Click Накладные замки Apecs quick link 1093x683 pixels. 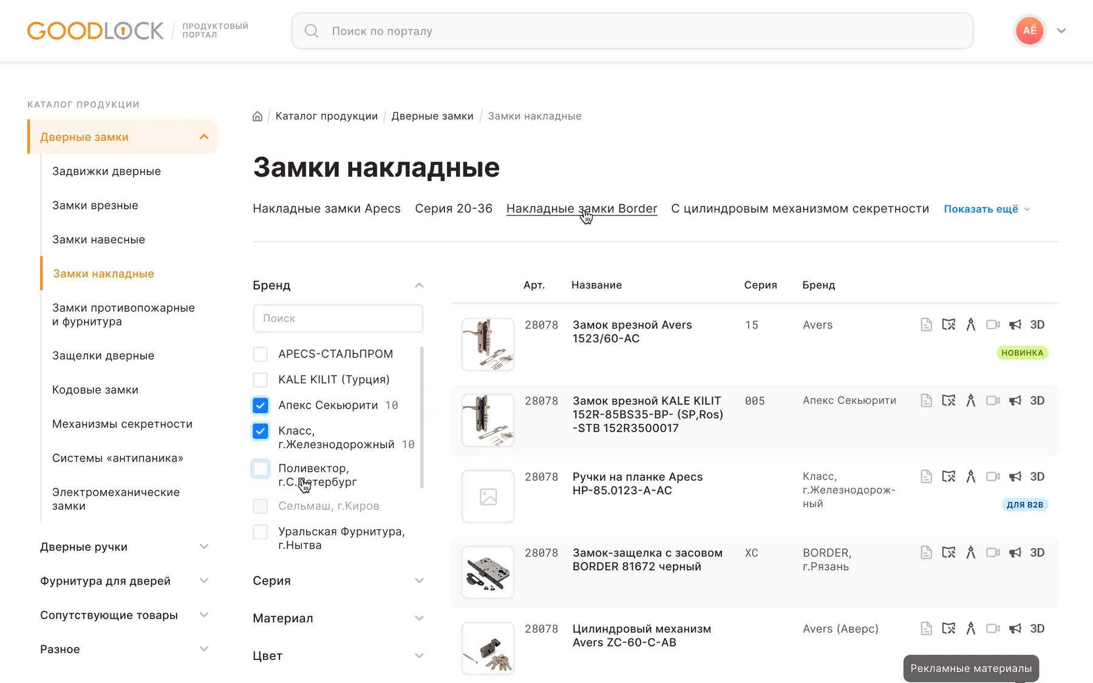327,209
